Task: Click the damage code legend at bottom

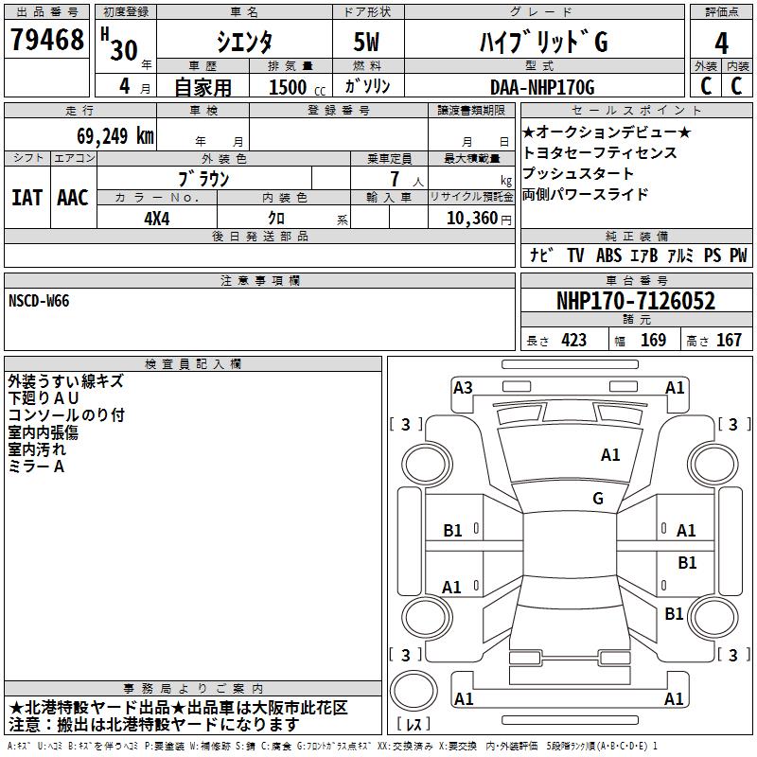Action: point(333,746)
